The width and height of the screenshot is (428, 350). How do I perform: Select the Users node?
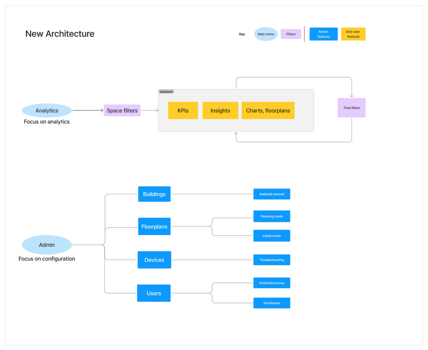tap(154, 293)
